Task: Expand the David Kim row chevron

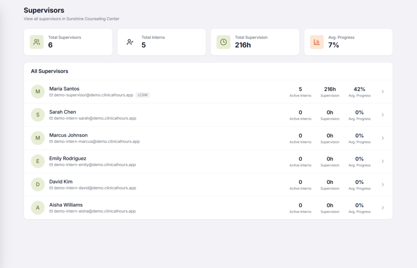Action: pyautogui.click(x=382, y=184)
